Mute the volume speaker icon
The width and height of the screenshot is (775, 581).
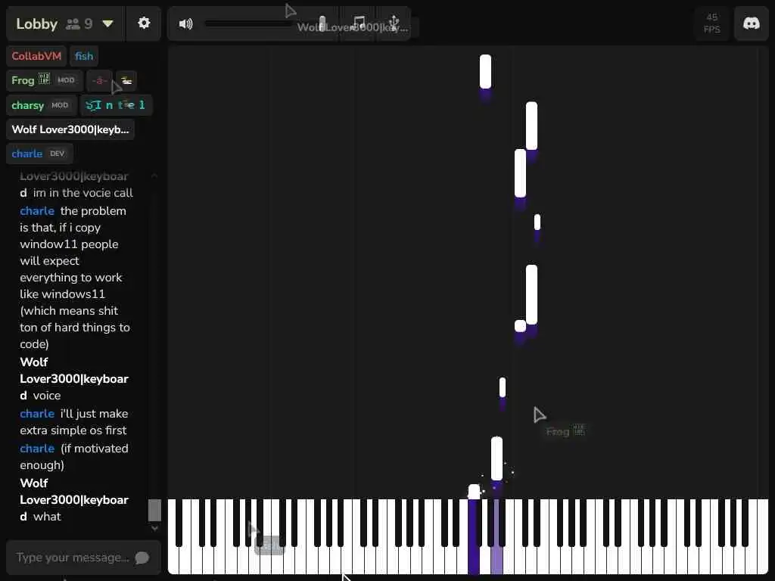coord(186,23)
